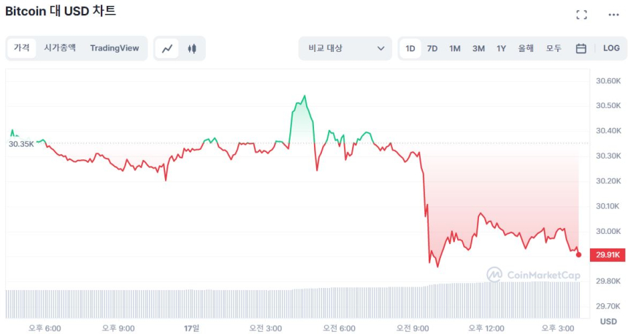Switch to line chart view icon

[167, 48]
